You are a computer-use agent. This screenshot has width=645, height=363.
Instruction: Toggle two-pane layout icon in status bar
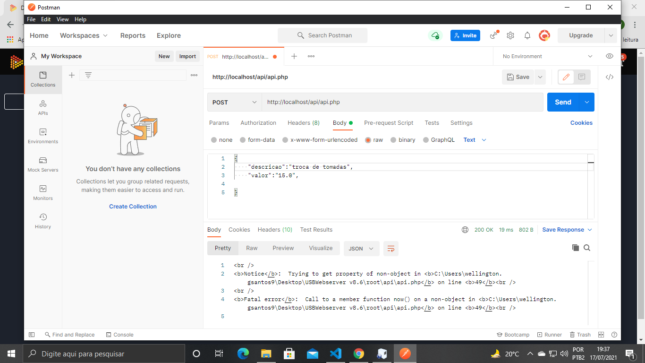pyautogui.click(x=601, y=335)
